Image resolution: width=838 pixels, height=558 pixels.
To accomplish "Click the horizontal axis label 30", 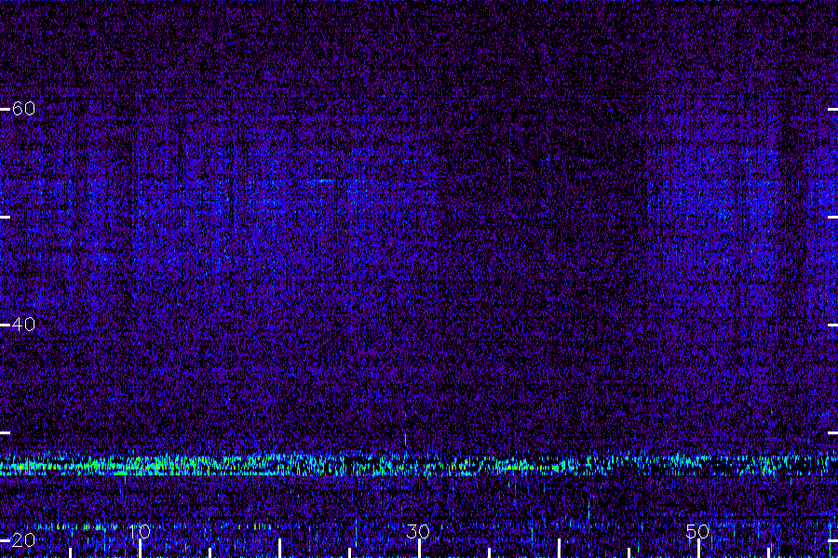I will pos(418,531).
